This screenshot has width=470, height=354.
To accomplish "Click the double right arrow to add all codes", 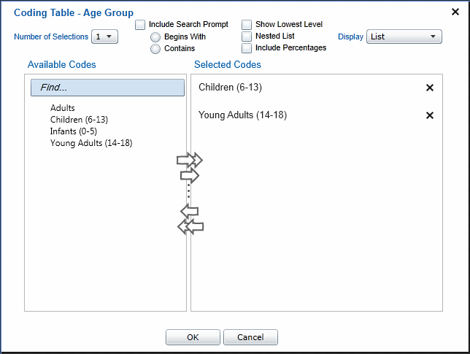I will pos(189,161).
